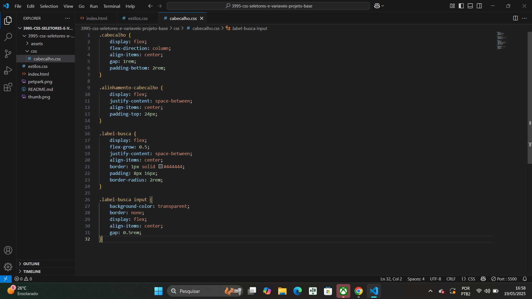Open the Extensions view
The image size is (532, 299).
click(x=8, y=87)
